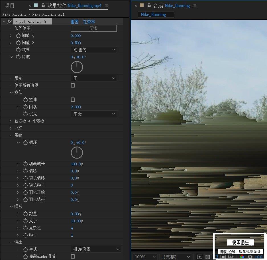This screenshot has width=267, height=260.
Task: Enable 保留alpha通道 checkbox
Action: [x=73, y=256]
